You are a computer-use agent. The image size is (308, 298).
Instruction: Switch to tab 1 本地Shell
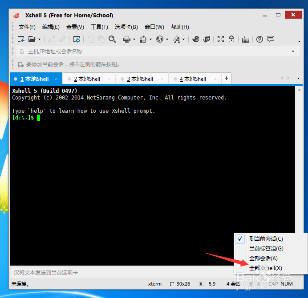(36, 79)
